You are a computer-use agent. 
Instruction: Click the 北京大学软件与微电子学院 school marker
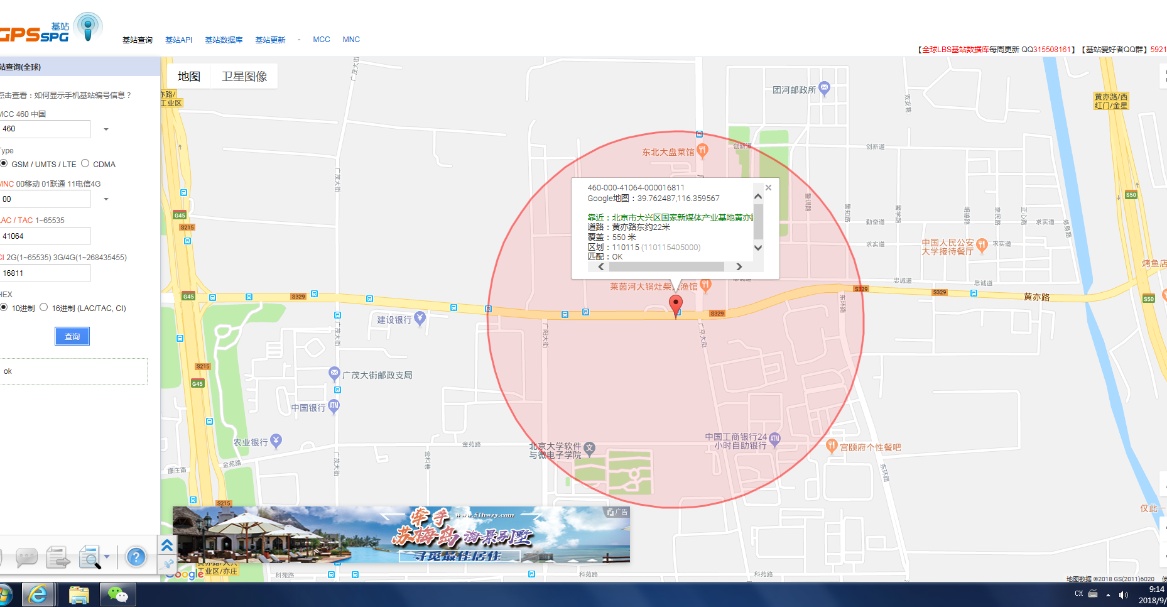point(589,449)
